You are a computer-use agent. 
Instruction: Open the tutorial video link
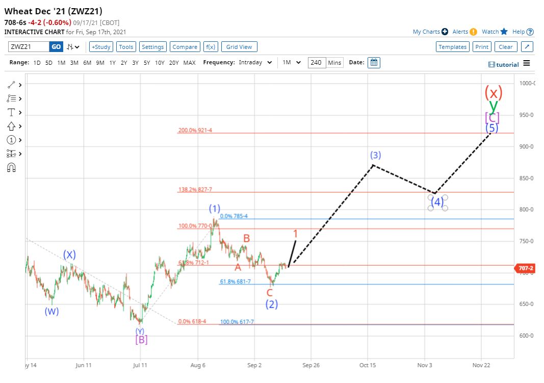click(x=503, y=65)
